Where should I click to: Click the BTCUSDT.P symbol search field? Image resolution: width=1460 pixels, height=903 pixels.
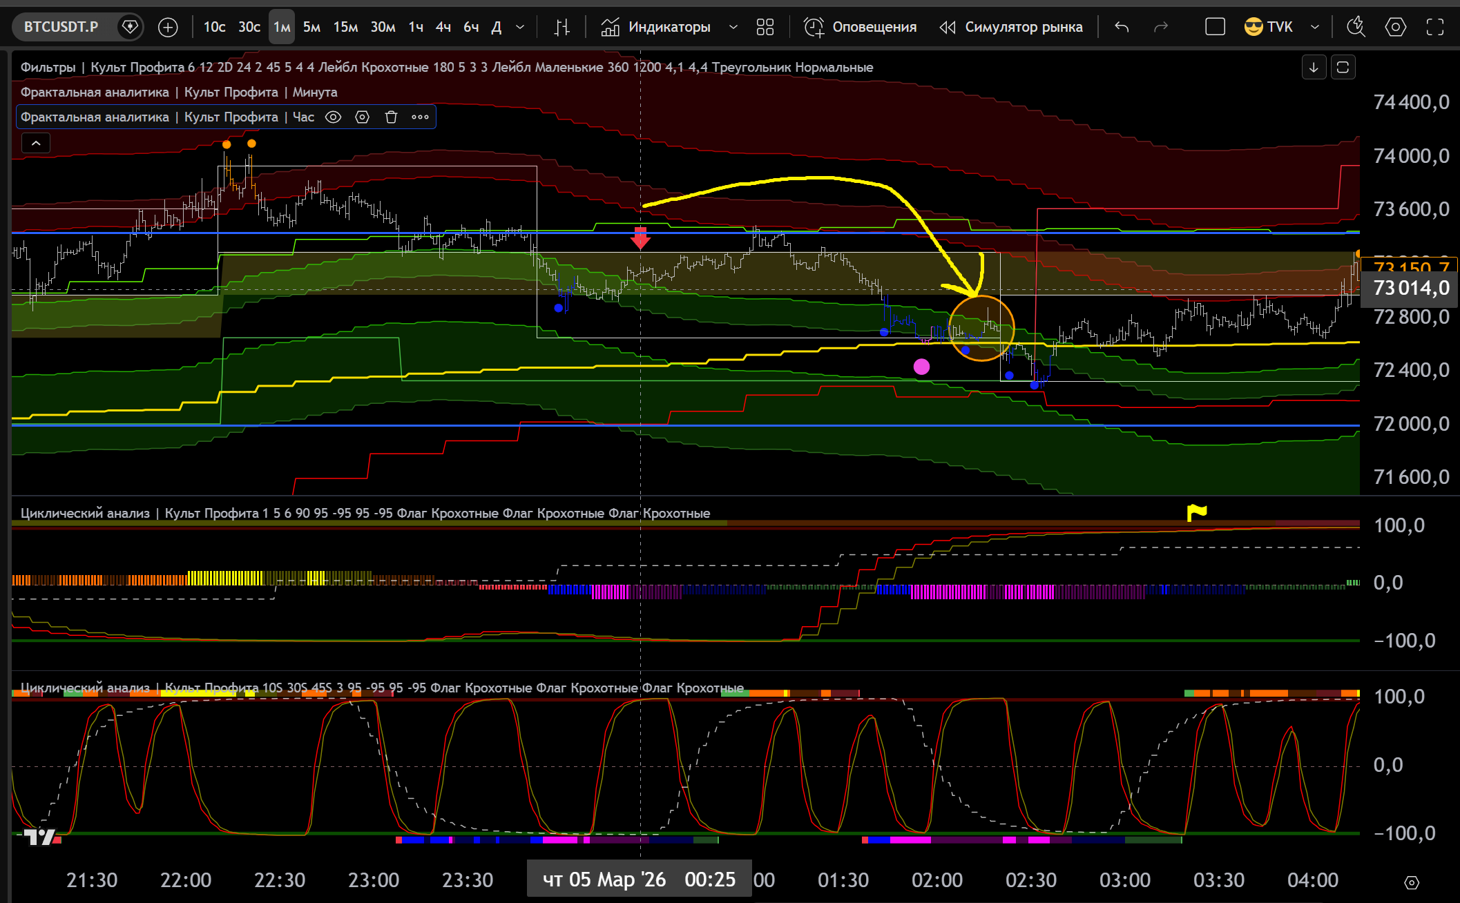[x=61, y=27]
